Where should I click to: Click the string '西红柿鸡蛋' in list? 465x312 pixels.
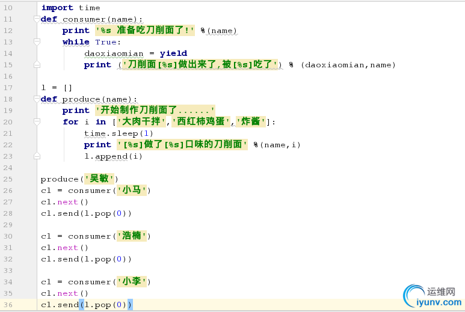coord(201,122)
